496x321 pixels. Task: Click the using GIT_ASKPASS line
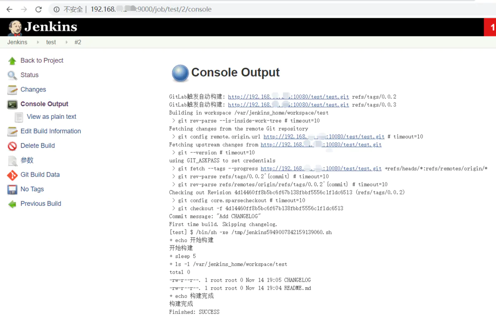(222, 160)
